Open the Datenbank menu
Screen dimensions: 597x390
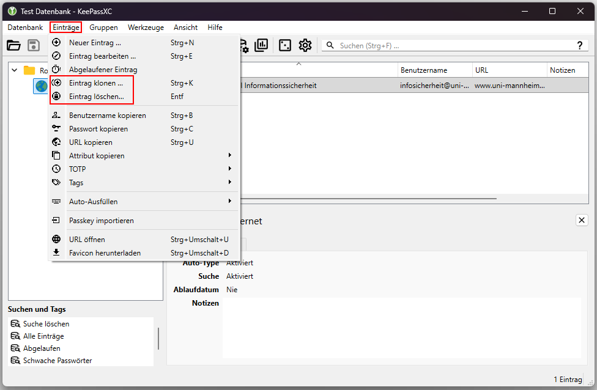click(x=25, y=28)
